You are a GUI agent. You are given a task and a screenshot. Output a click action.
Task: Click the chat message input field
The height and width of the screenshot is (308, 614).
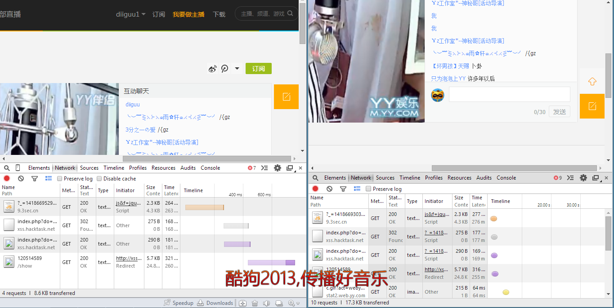(x=510, y=94)
